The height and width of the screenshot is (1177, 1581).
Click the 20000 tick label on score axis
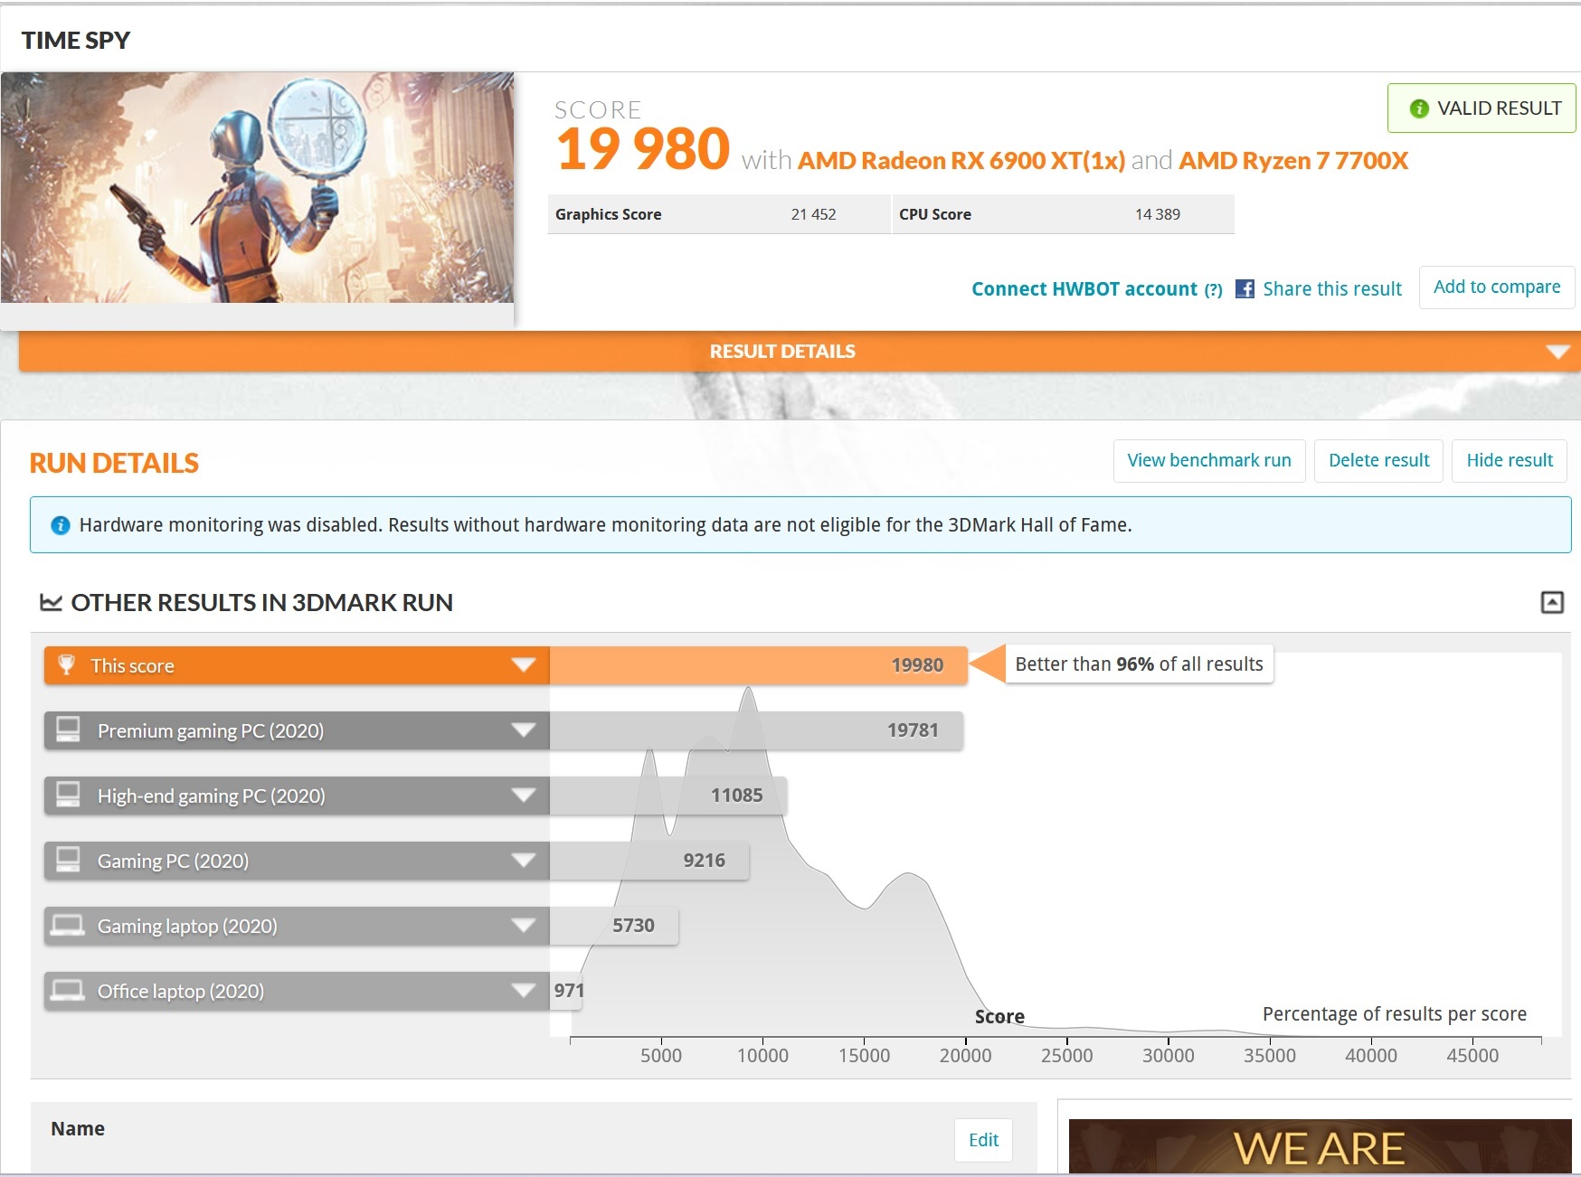click(965, 1056)
